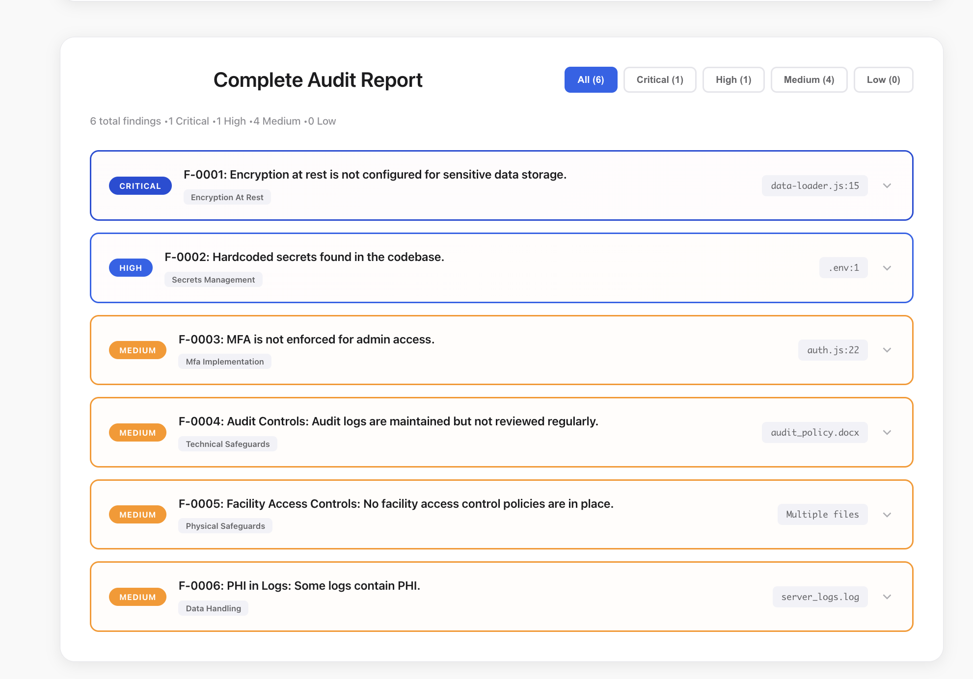Switch to the Low (0) filter
The height and width of the screenshot is (679, 973).
883,79
